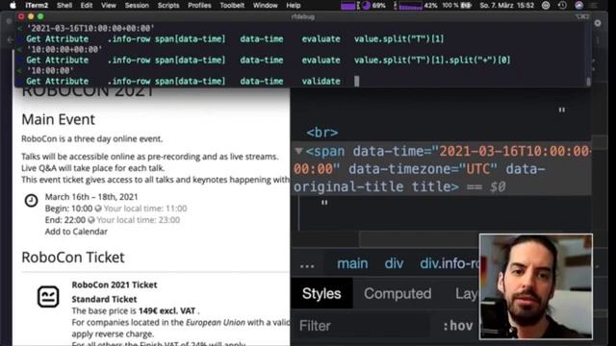Click the Add to Calendar link
This screenshot has width=616, height=346.
pos(76,232)
